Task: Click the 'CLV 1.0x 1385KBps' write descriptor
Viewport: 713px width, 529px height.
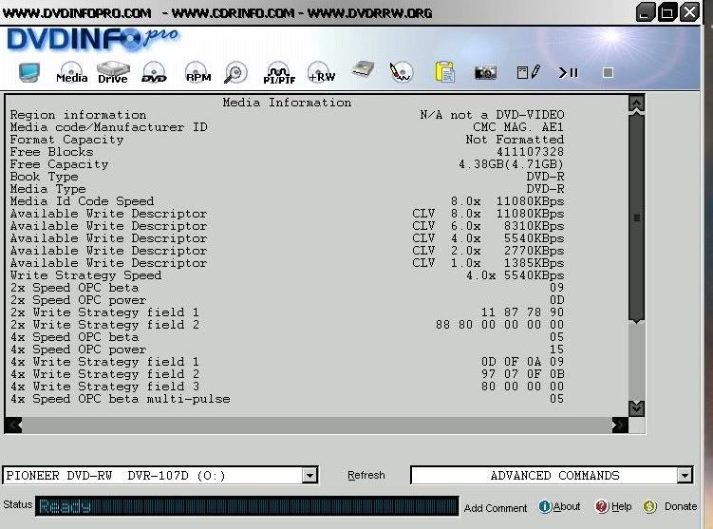Action: [488, 263]
